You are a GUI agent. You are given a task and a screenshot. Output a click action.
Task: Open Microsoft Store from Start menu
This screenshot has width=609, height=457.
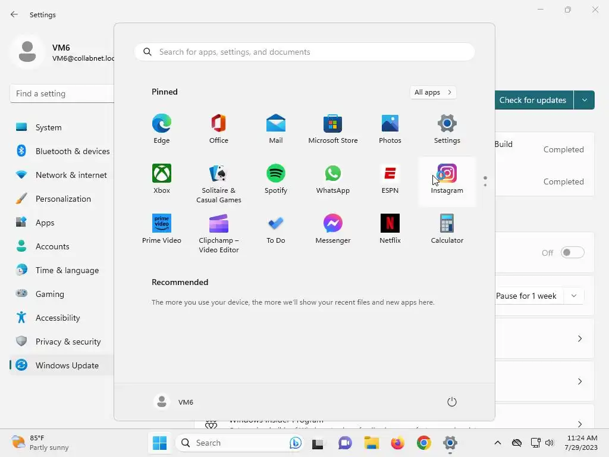[x=333, y=129]
